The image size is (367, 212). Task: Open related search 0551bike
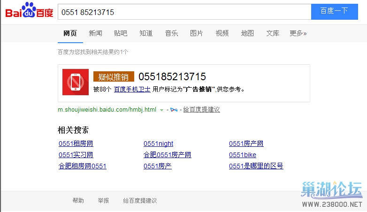(x=243, y=155)
